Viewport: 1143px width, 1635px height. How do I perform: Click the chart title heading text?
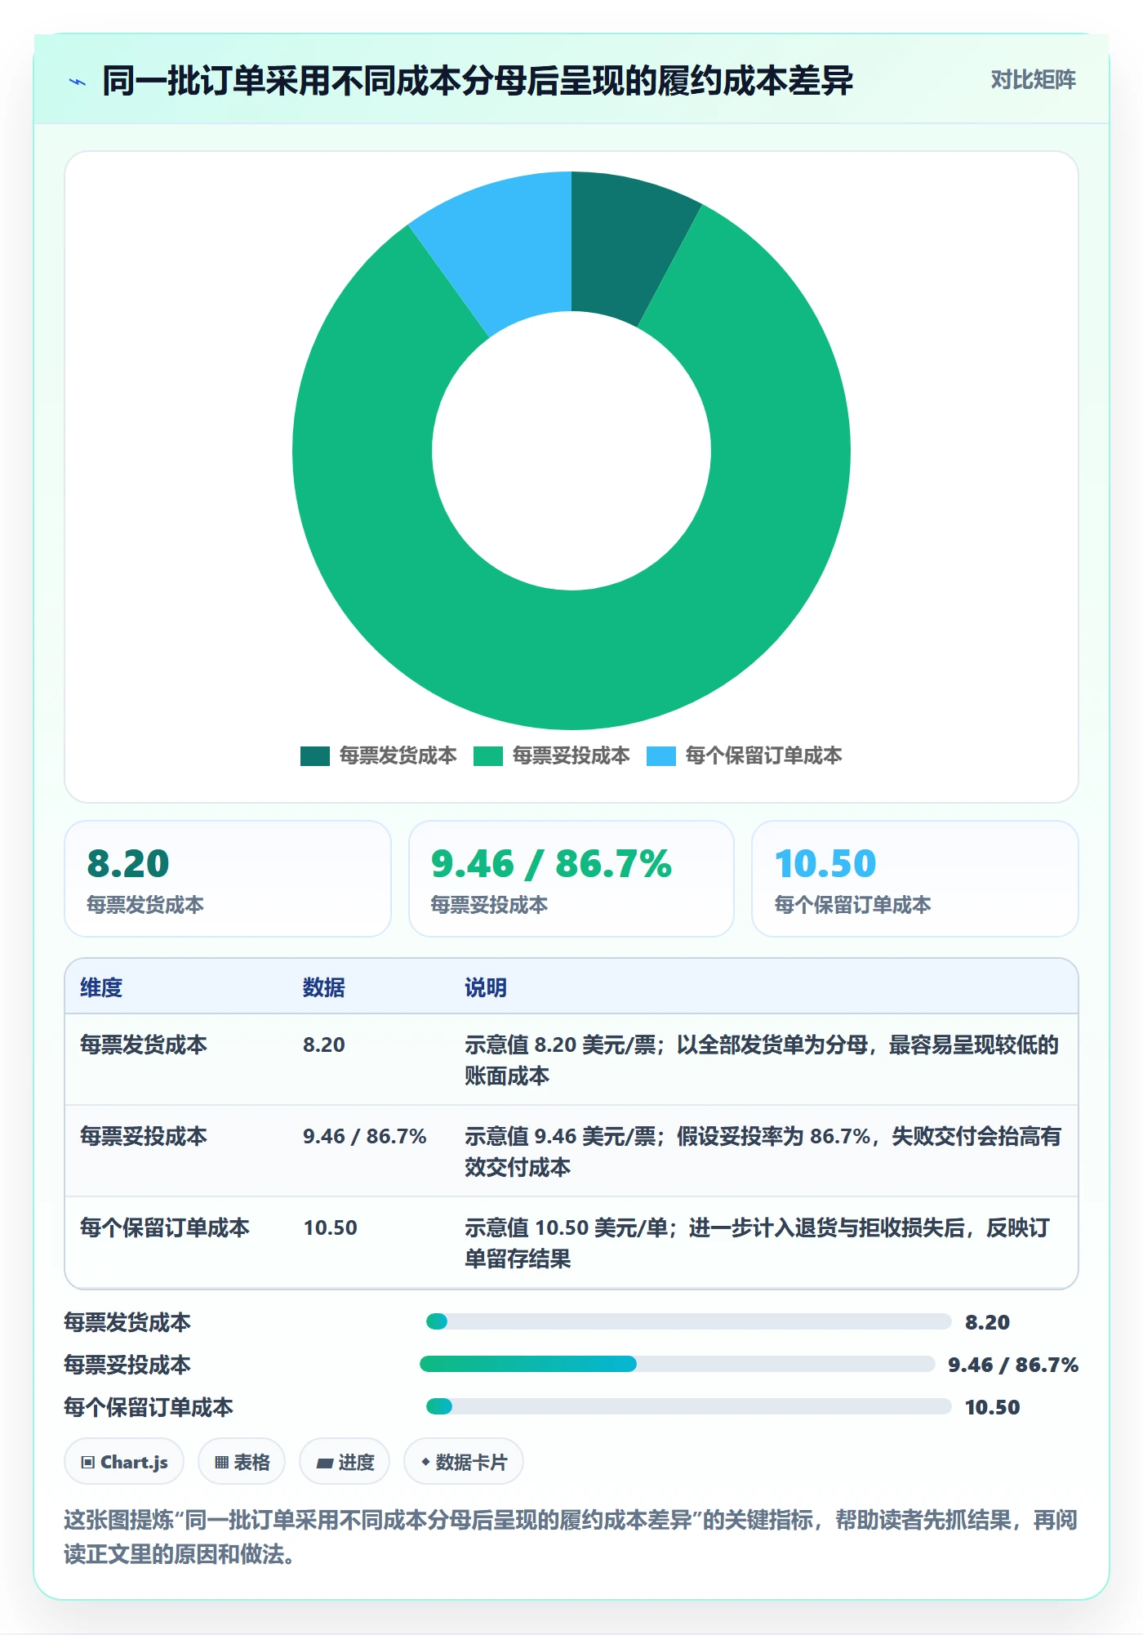click(x=478, y=81)
